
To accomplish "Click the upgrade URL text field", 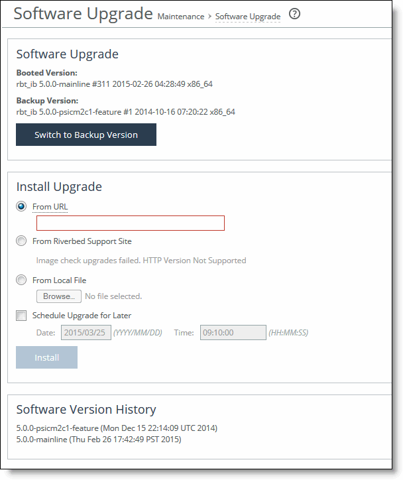I will coord(131,223).
